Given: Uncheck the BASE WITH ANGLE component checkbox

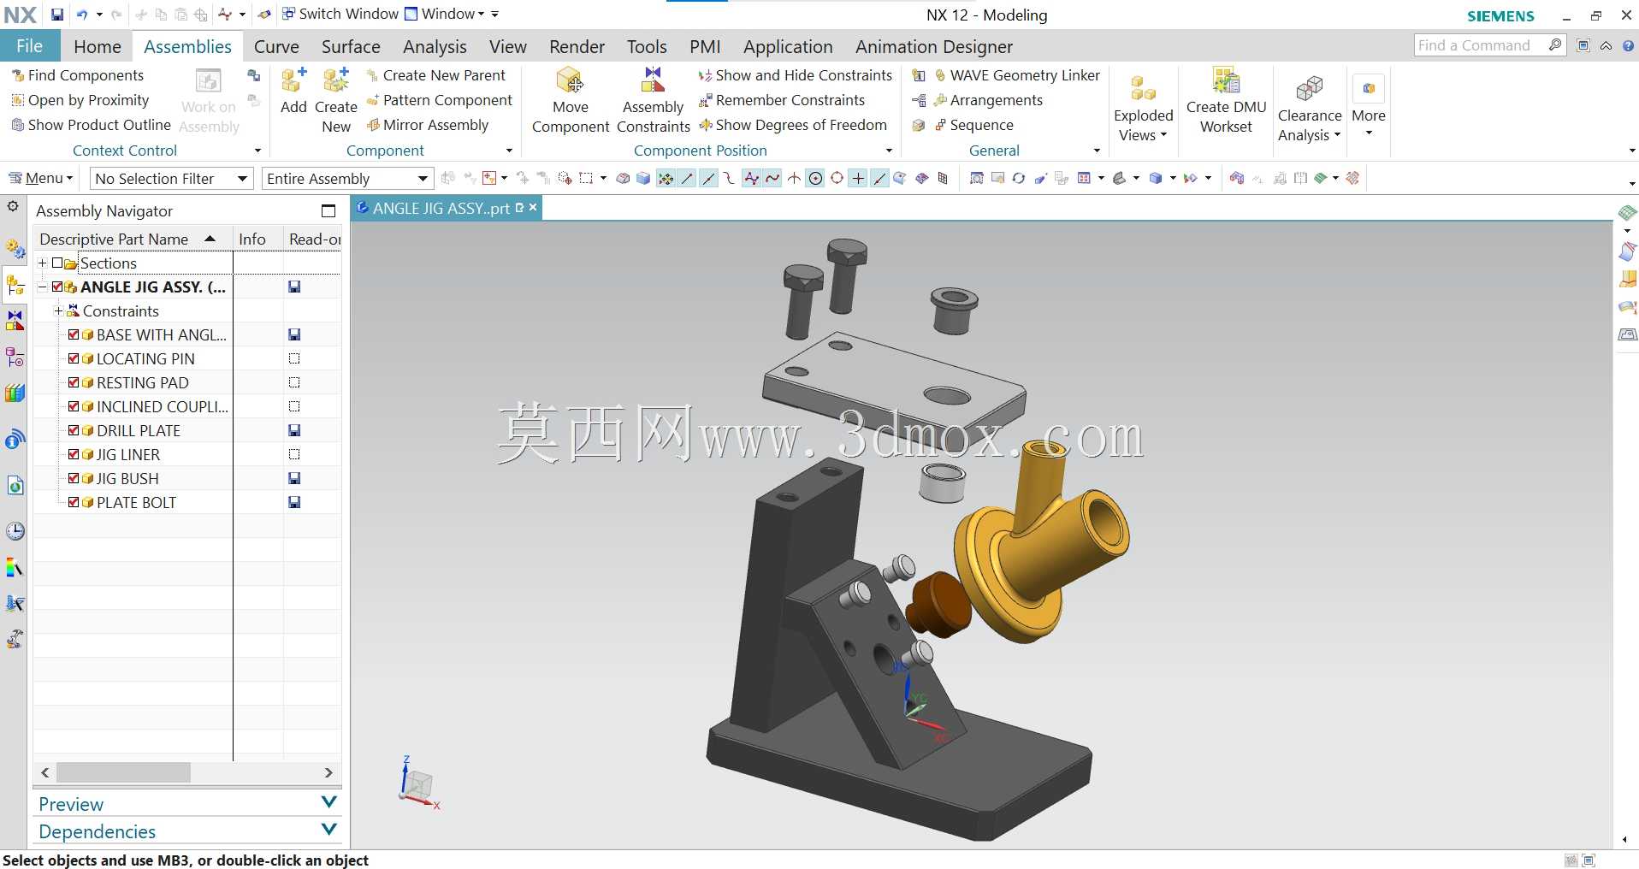Looking at the screenshot, I should [74, 334].
